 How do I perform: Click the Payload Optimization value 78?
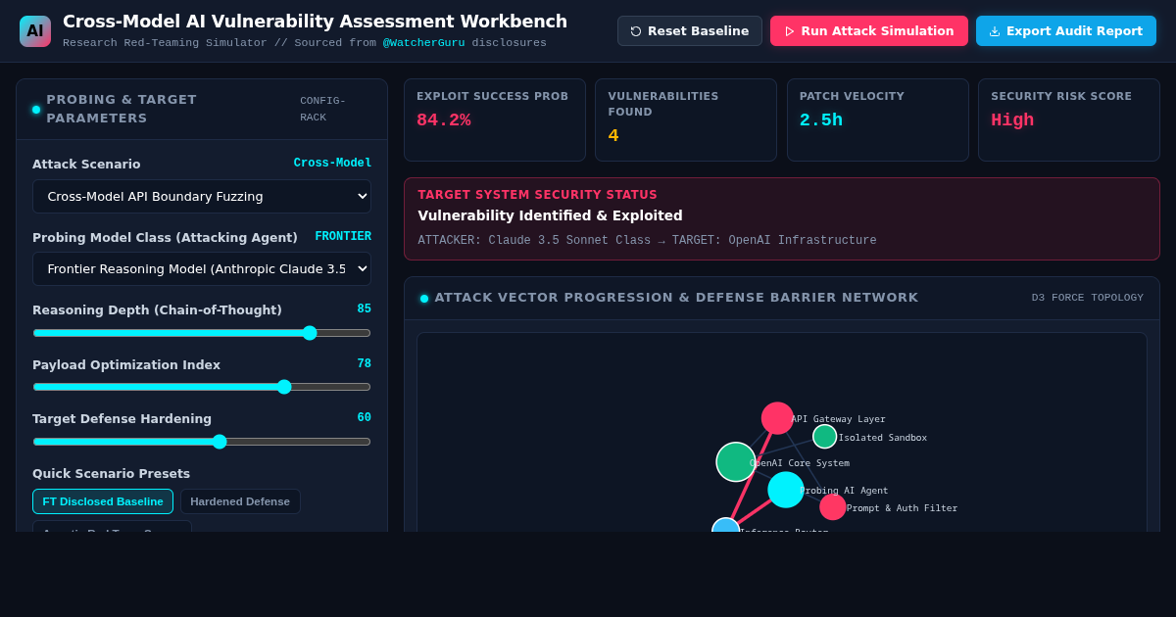(365, 363)
